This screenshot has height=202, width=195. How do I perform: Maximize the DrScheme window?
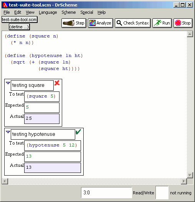click(182, 5)
